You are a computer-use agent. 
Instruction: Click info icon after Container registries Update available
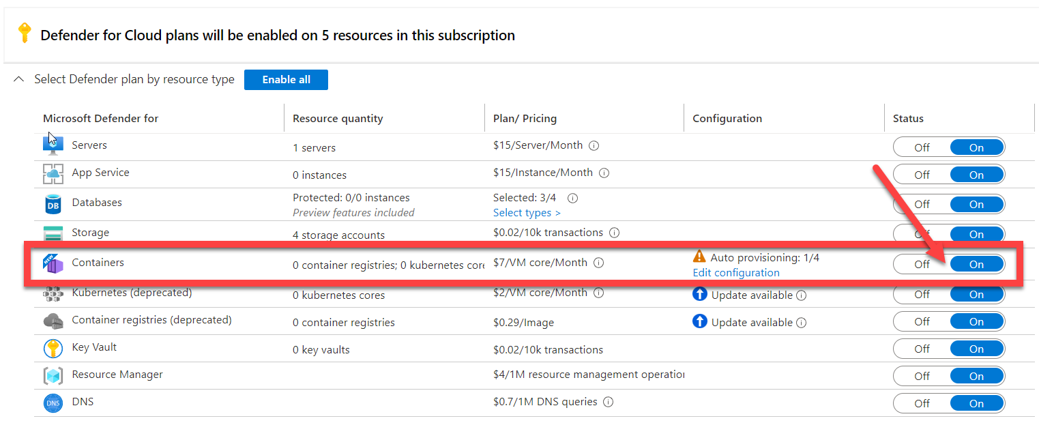[802, 323]
